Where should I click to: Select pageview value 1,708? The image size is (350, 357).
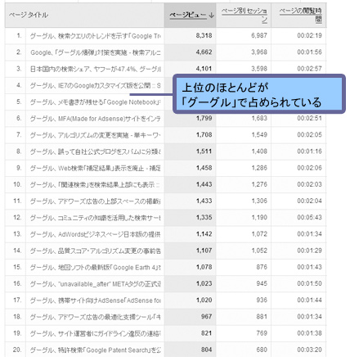coord(204,134)
